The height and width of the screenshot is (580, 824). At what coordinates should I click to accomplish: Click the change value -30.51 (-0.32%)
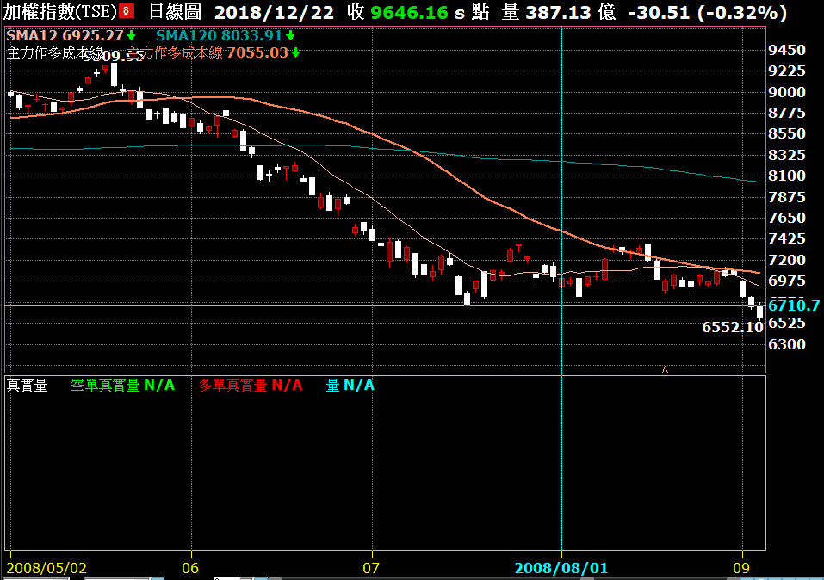coord(708,13)
